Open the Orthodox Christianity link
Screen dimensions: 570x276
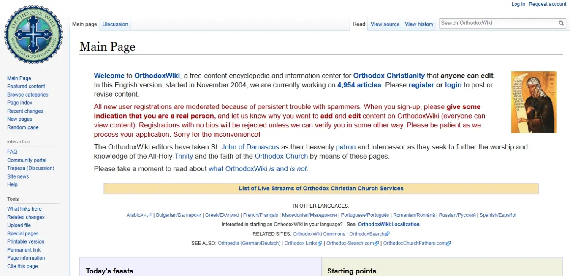coord(389,76)
